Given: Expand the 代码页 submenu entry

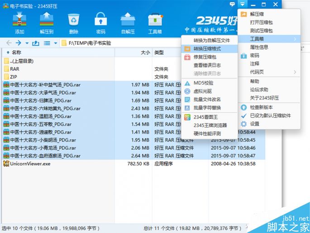Looking at the screenshot, I should point(269,72).
